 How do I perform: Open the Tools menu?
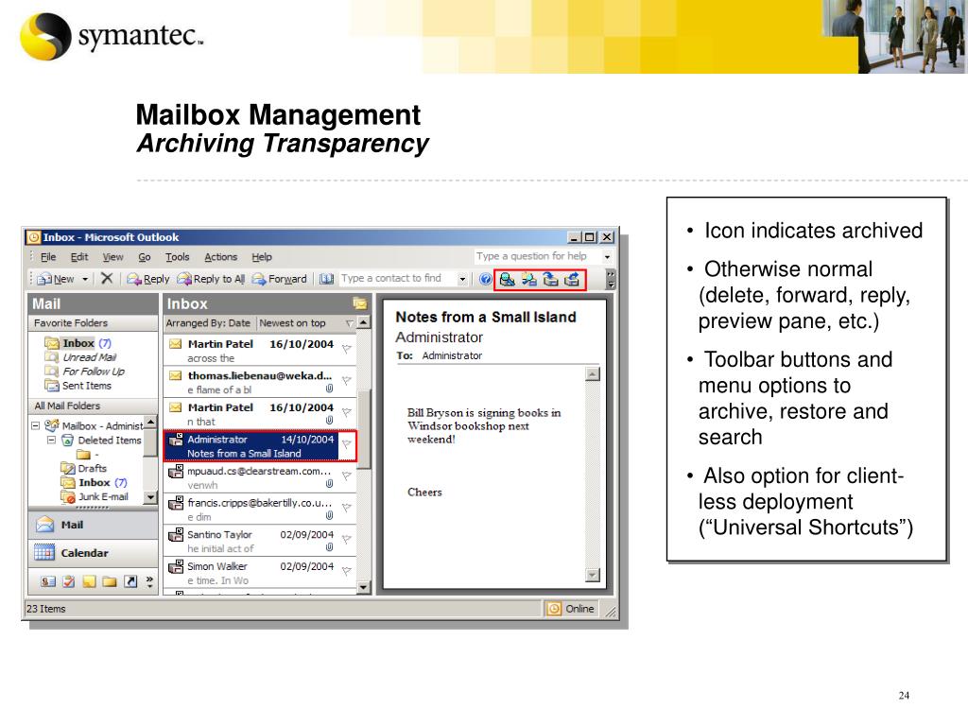point(177,257)
